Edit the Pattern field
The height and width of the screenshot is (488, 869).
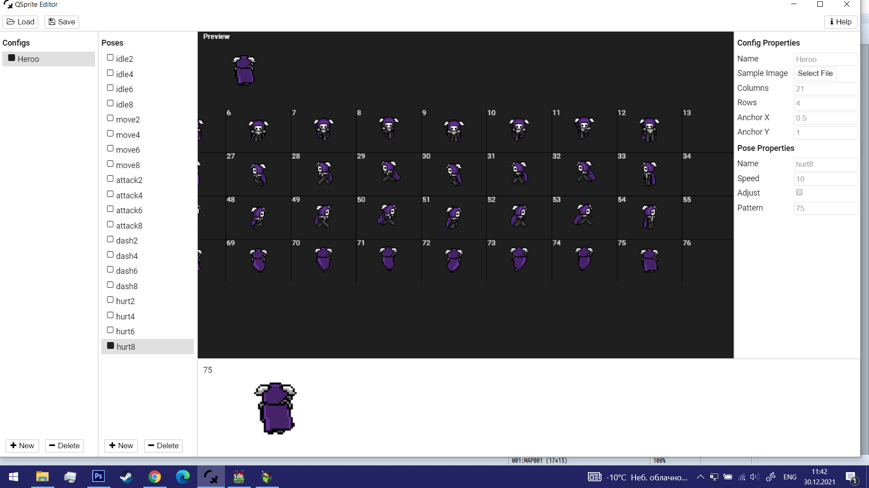pos(826,208)
